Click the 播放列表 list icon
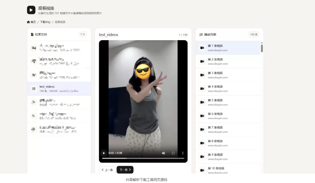The image size is (315, 183). point(201,34)
